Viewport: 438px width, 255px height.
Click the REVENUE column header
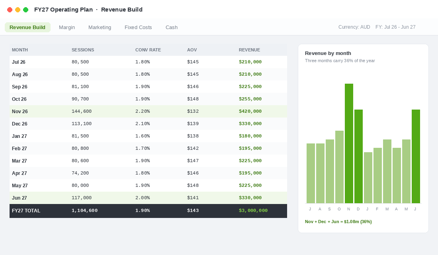tap(249, 50)
